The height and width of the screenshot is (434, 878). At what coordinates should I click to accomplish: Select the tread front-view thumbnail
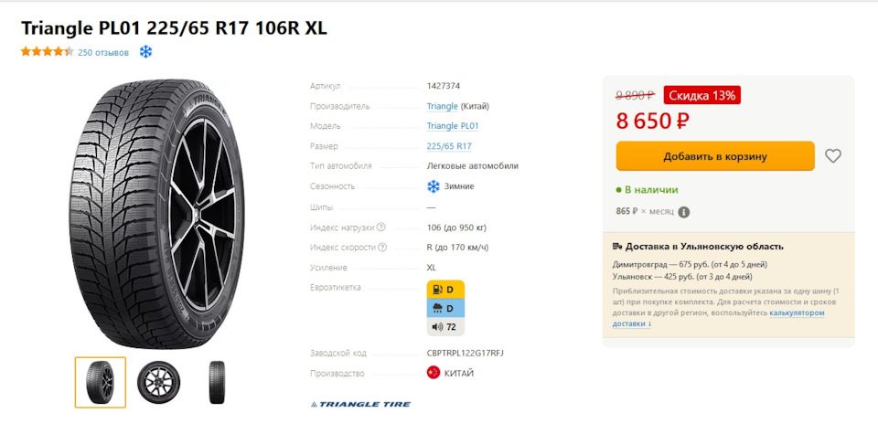[x=216, y=382]
